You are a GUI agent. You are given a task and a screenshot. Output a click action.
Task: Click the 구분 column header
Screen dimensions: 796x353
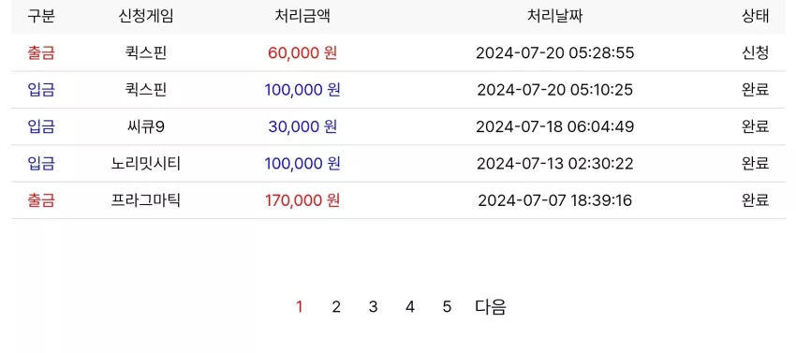pos(41,16)
